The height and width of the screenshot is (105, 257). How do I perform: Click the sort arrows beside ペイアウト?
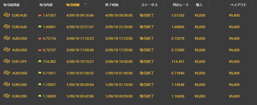click(252, 5)
